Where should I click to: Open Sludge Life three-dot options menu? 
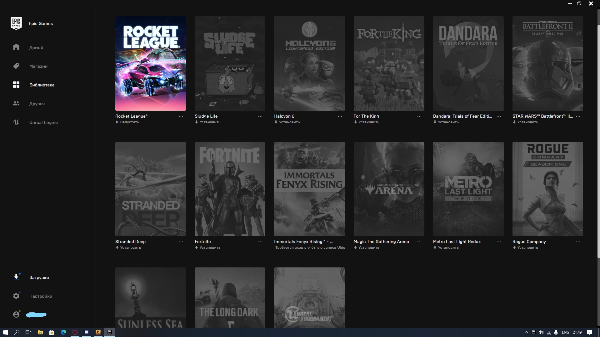260,116
